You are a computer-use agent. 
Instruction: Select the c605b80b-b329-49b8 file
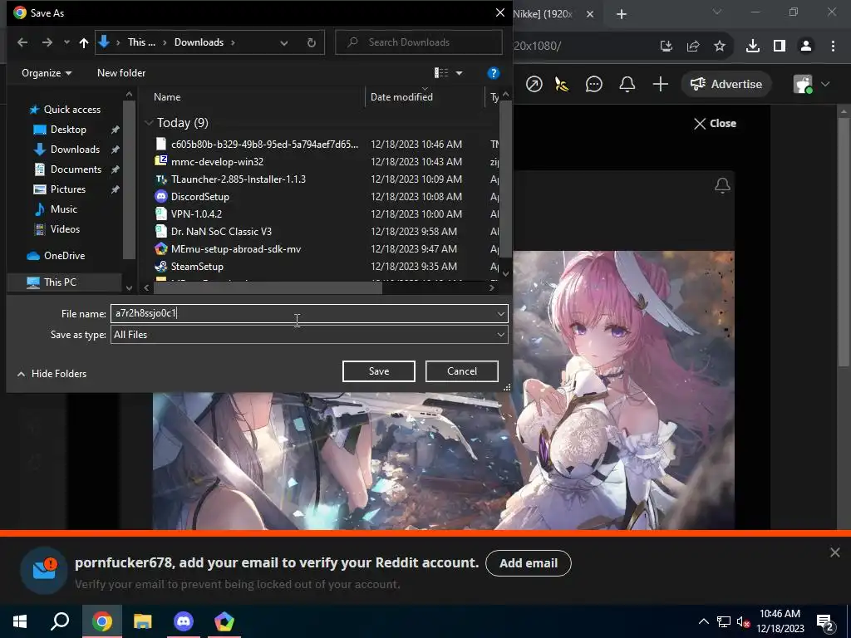tap(264, 145)
